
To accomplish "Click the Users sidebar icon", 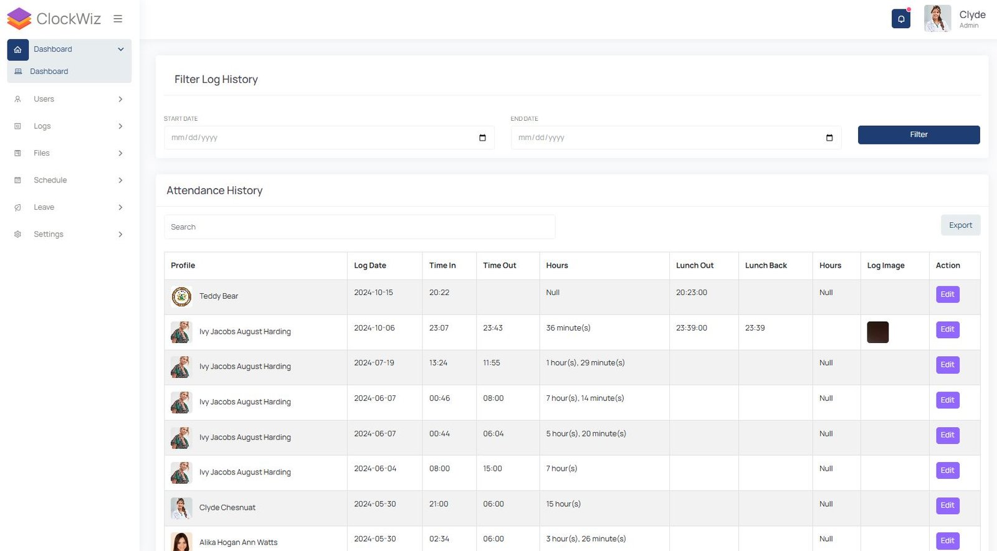I will (x=17, y=99).
